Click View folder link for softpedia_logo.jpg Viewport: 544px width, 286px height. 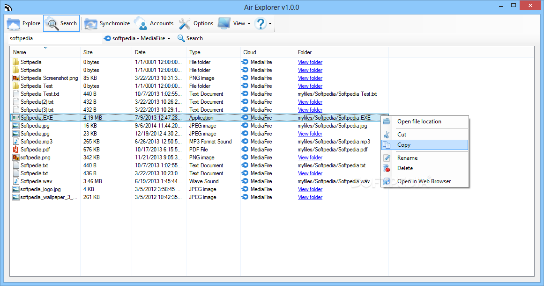click(x=310, y=189)
